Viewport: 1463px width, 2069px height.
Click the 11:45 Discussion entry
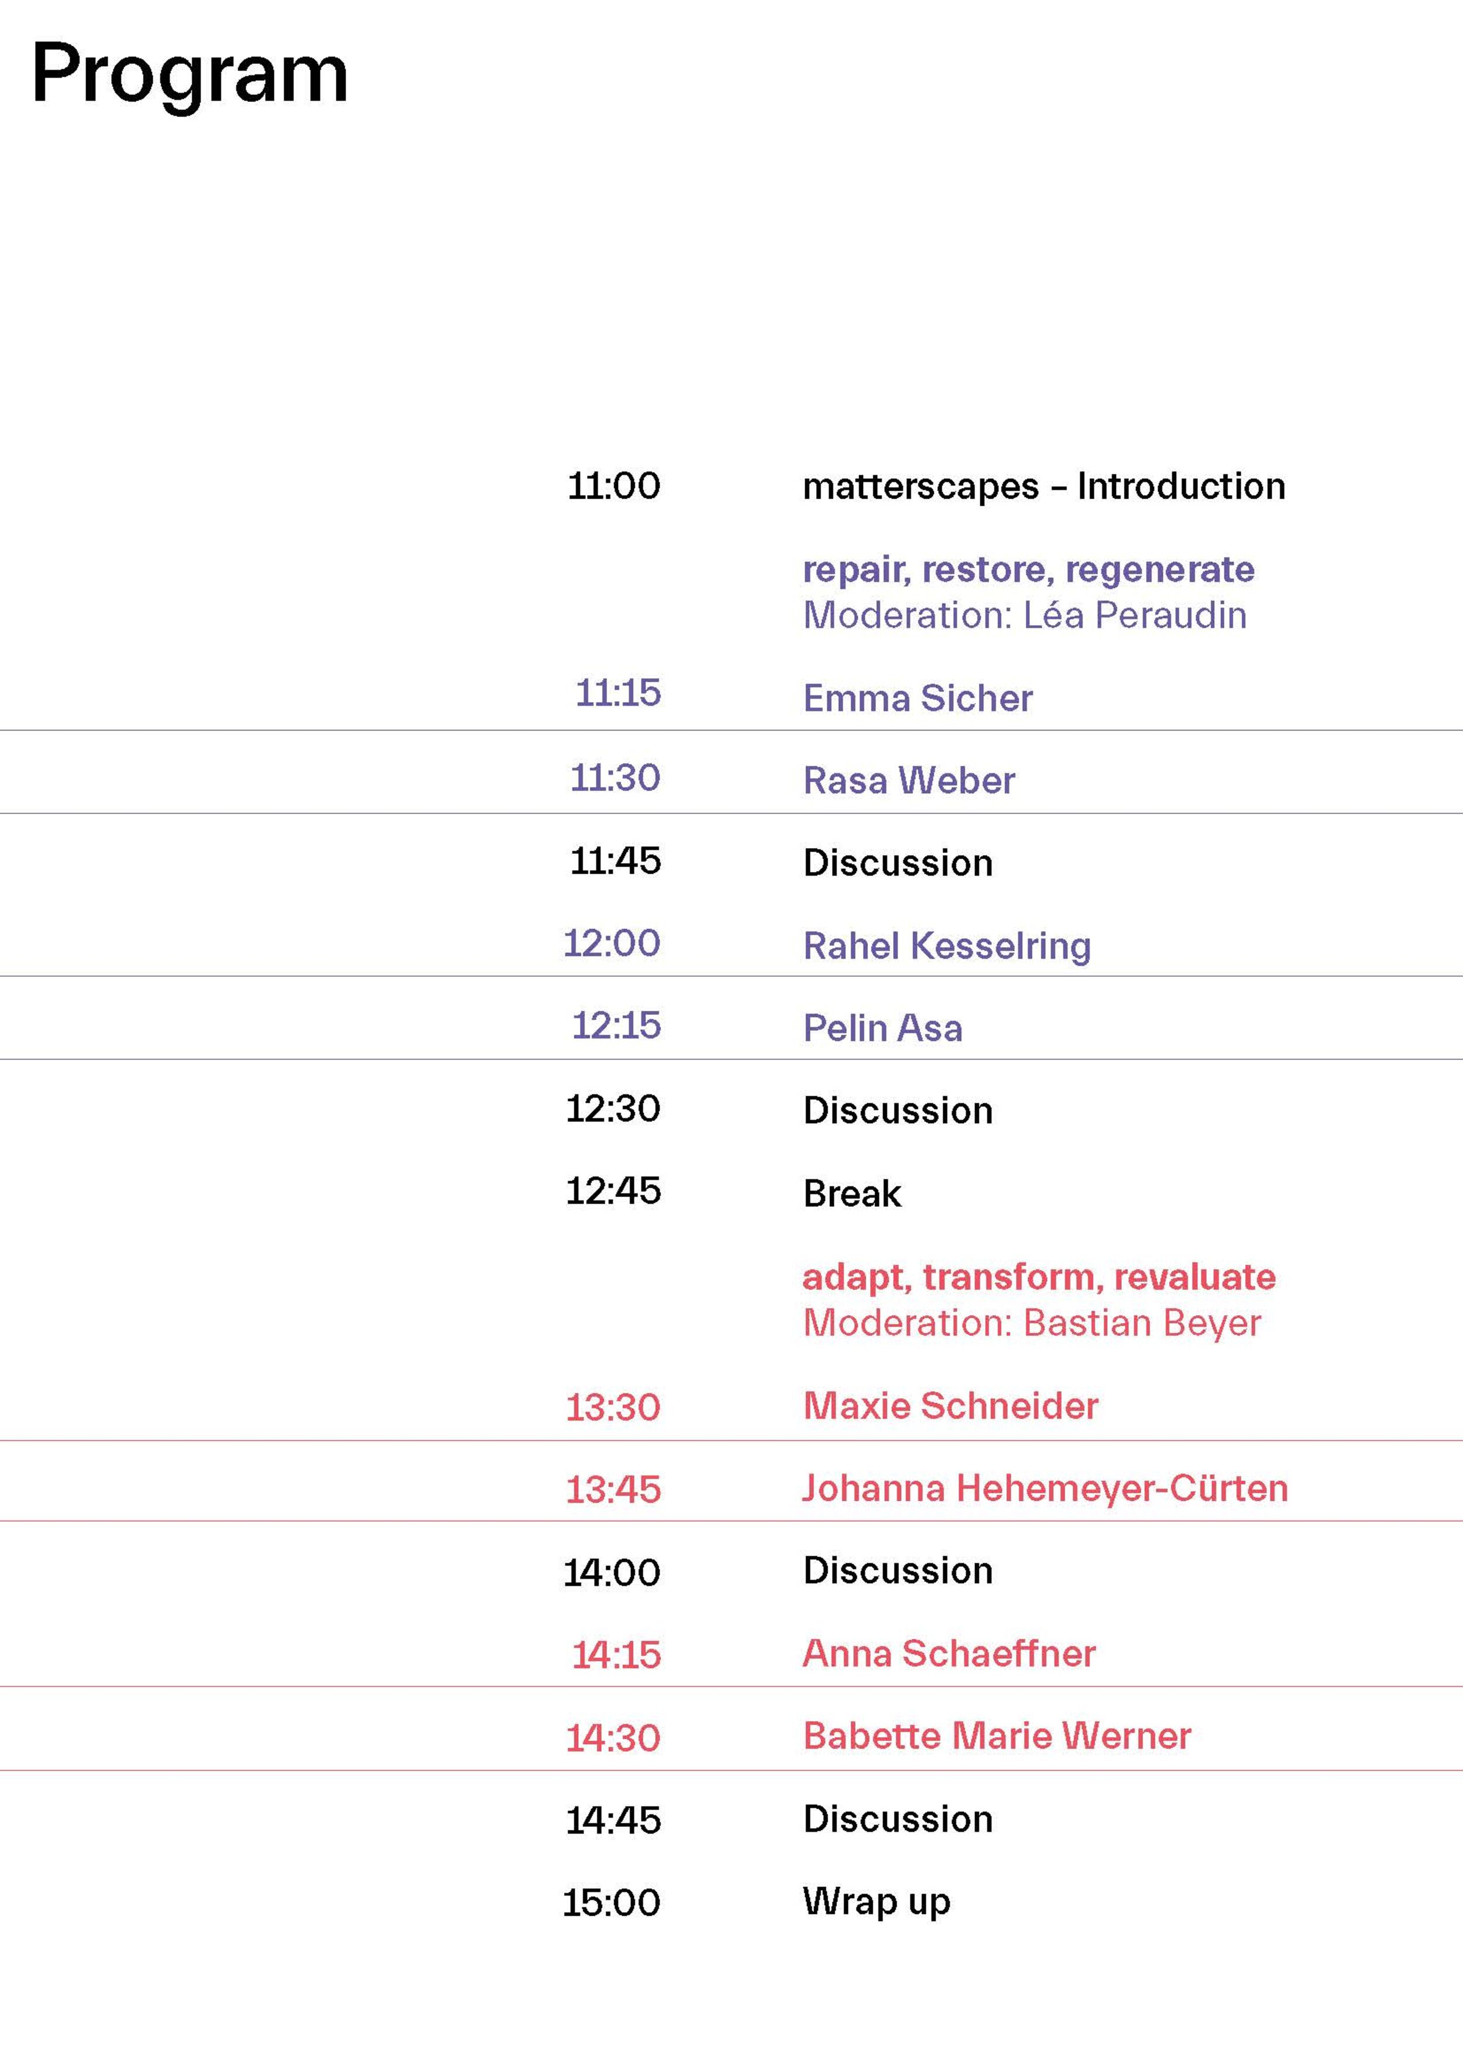pyautogui.click(x=897, y=863)
